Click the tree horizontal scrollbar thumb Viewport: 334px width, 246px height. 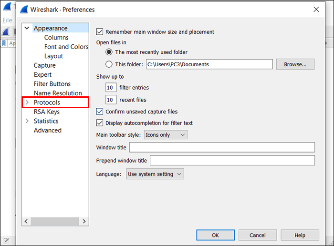[55, 221]
